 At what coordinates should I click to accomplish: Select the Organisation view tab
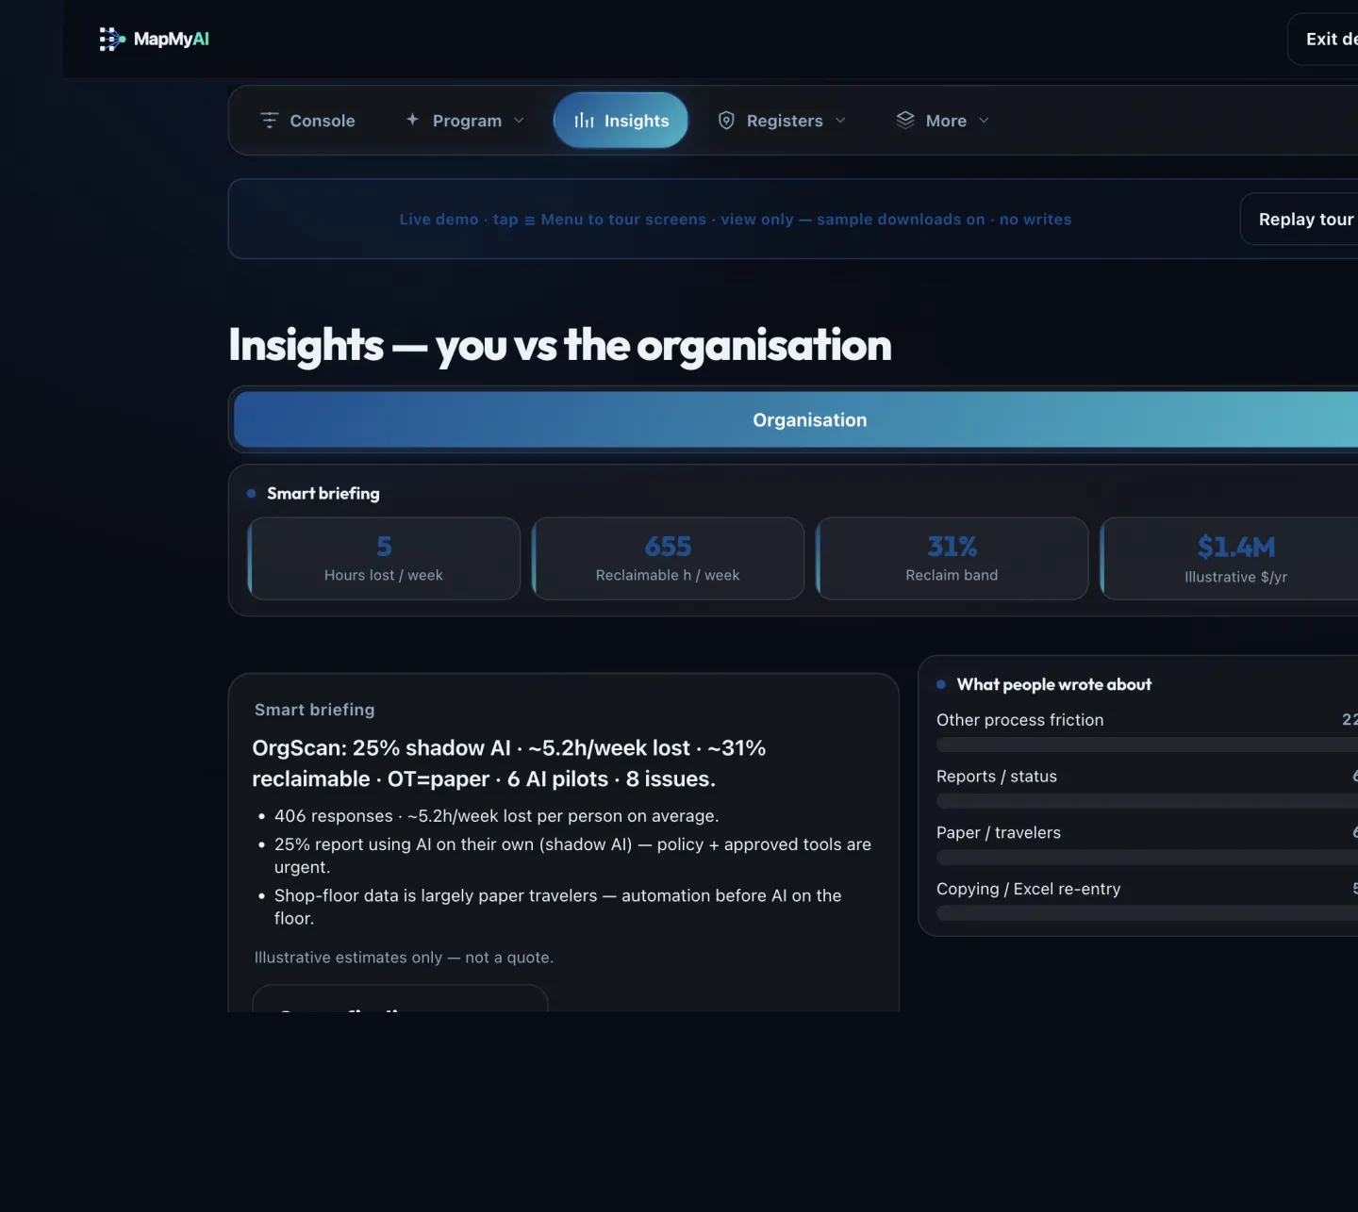(809, 419)
